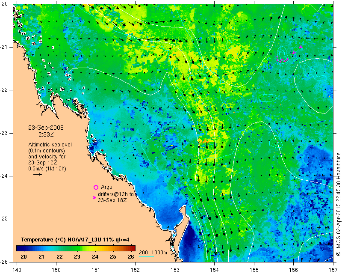Click the longitude axis label 154

pyautogui.click(x=215, y=270)
